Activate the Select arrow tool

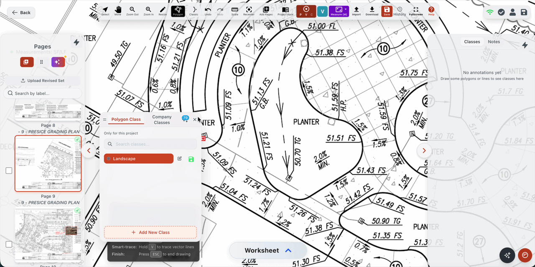[x=105, y=11]
